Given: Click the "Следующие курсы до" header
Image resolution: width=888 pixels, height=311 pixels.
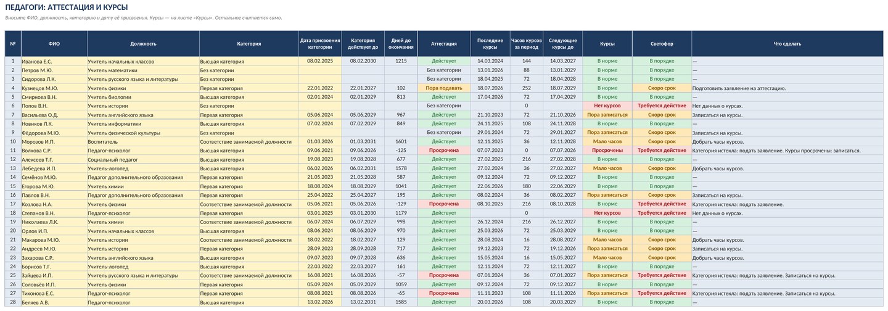Looking at the screenshot, I should [563, 44].
